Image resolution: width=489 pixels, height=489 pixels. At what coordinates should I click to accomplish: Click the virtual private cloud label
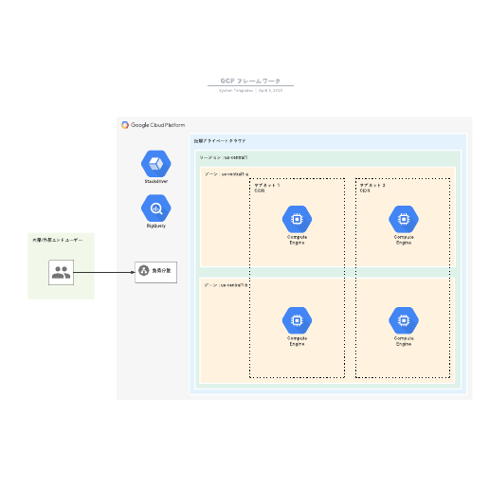pos(220,141)
